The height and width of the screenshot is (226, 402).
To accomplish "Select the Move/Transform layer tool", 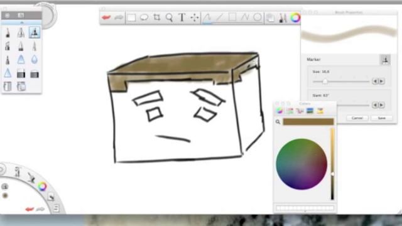I will [195, 18].
